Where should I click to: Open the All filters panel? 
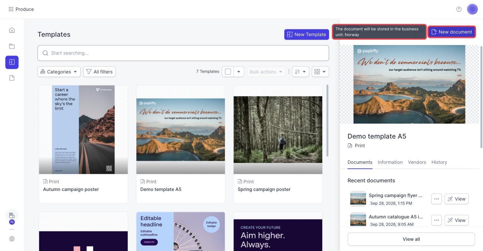(x=99, y=72)
